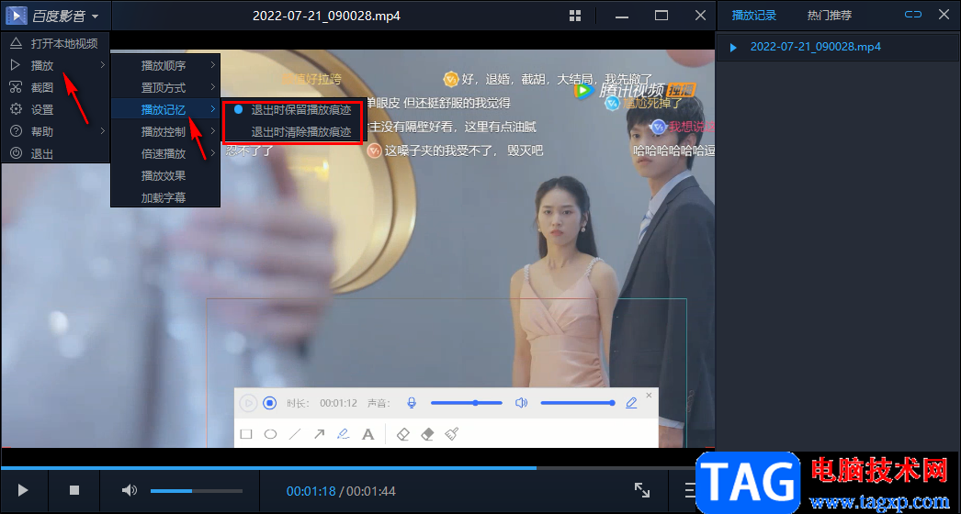Select the line drawing tool
Viewport: 961px width, 514px height.
[295, 434]
